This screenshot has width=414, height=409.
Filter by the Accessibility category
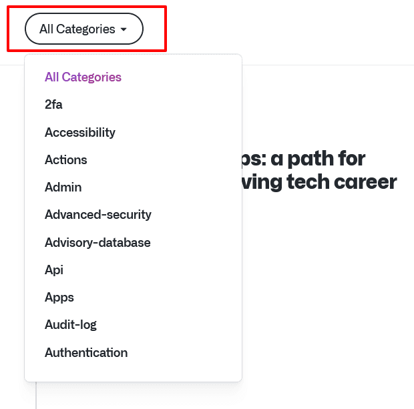(80, 132)
